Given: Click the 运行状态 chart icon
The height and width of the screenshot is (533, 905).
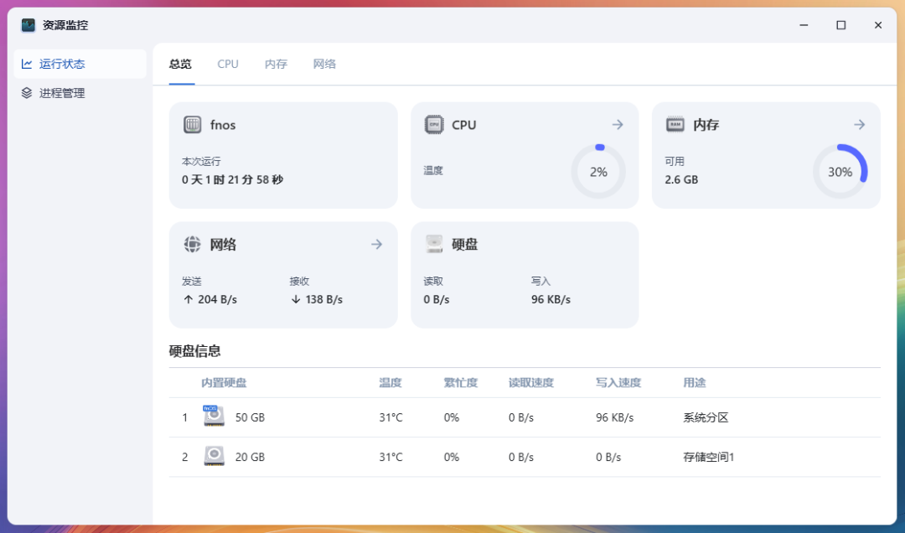Looking at the screenshot, I should point(27,64).
